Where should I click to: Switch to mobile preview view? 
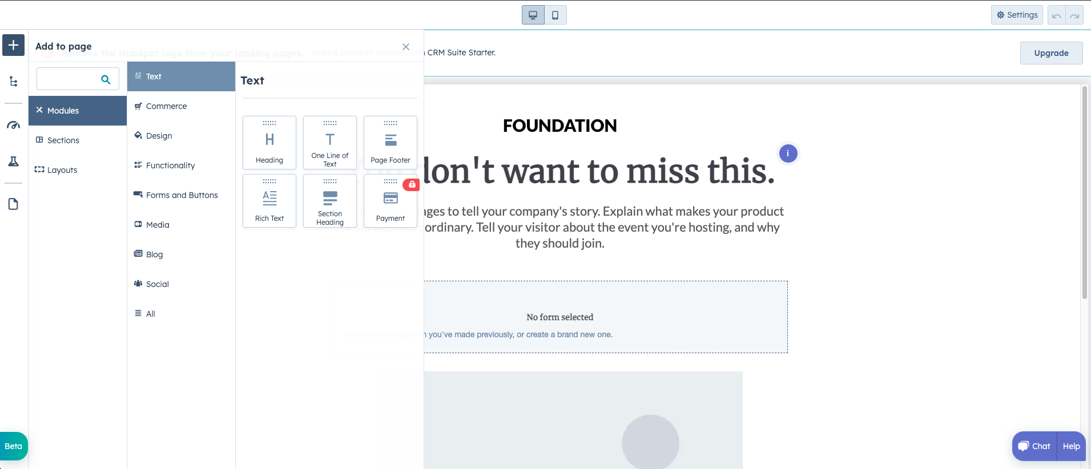coord(555,15)
